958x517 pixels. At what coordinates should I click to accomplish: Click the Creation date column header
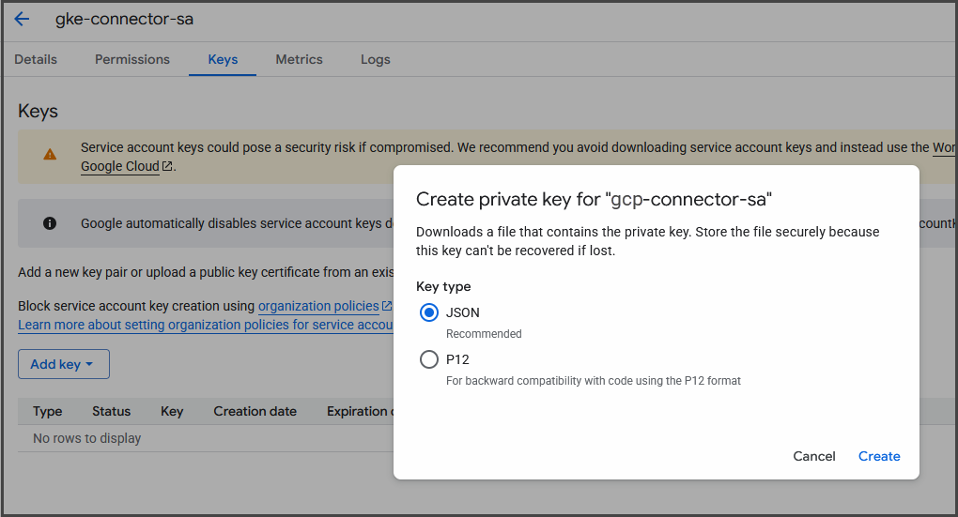[255, 411]
